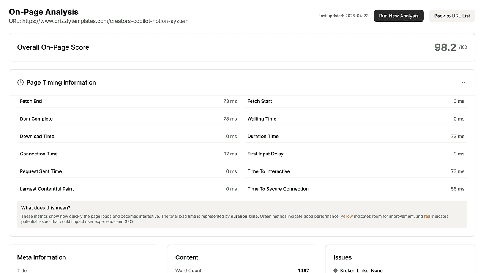
Task: Click the Overall On-Page Score label
Action: (x=53, y=47)
